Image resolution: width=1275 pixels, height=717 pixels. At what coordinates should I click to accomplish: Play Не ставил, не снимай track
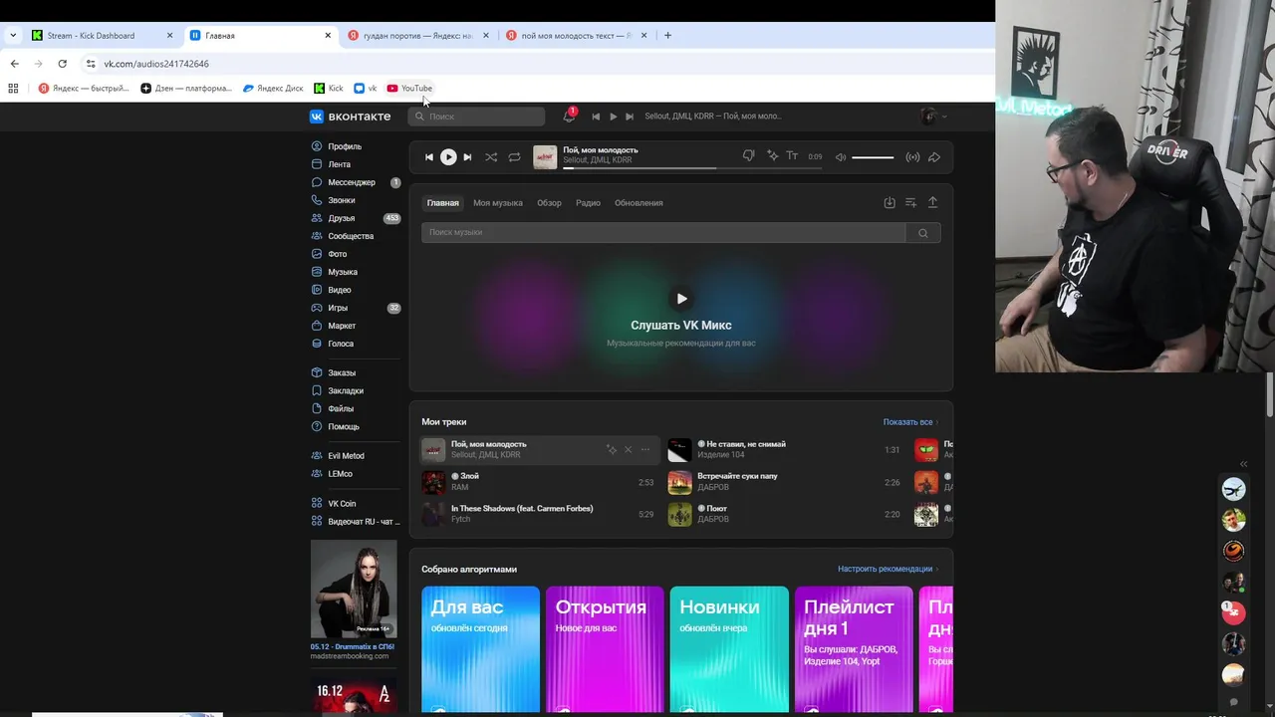(x=679, y=450)
